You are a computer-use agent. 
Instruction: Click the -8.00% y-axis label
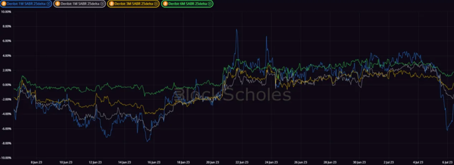point(6,143)
